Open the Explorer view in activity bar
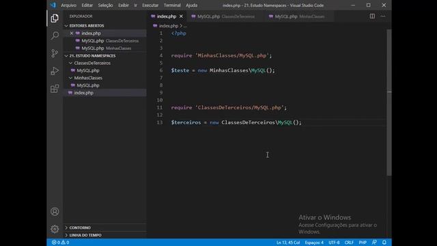Image resolution: width=437 pixels, height=246 pixels. [x=55, y=18]
